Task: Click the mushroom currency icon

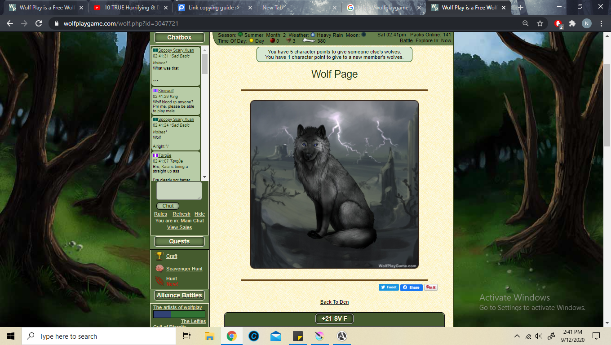Action: (289, 41)
